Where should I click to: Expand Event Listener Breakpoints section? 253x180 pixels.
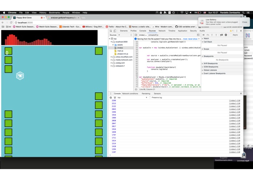click(202, 74)
